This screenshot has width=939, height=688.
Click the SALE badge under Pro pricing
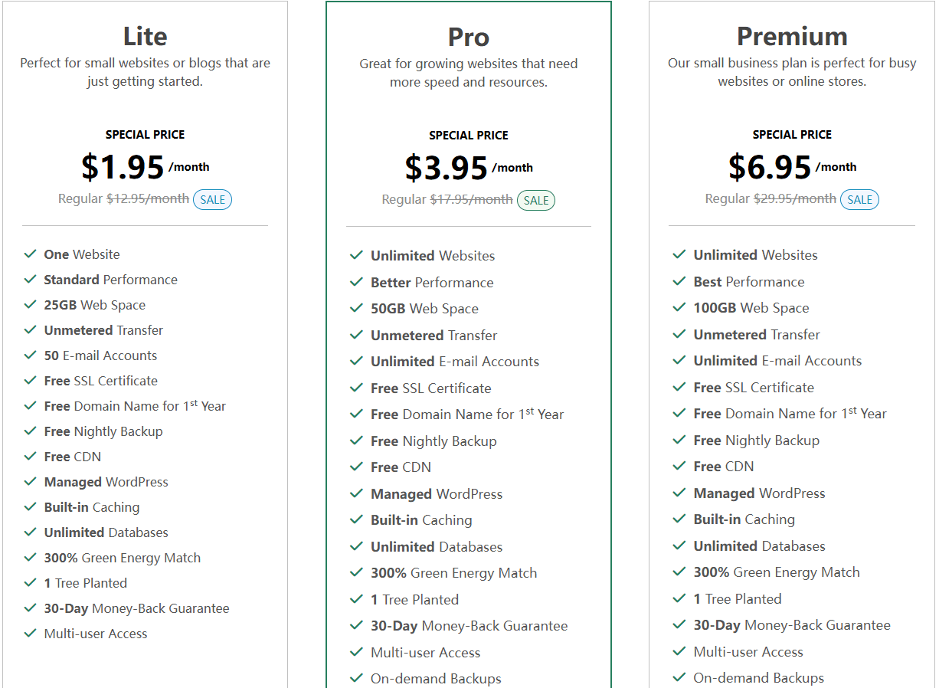point(536,201)
